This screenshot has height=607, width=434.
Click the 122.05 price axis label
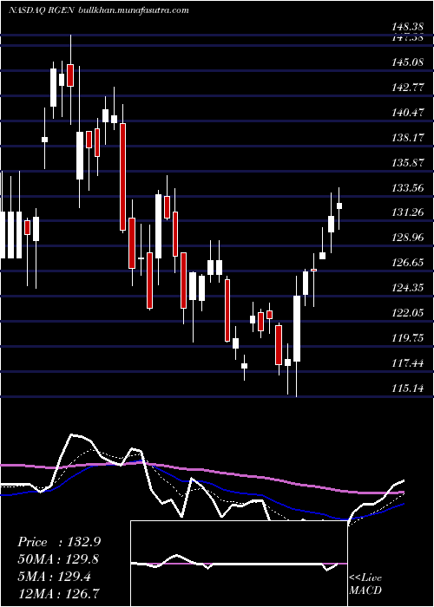[x=407, y=313]
